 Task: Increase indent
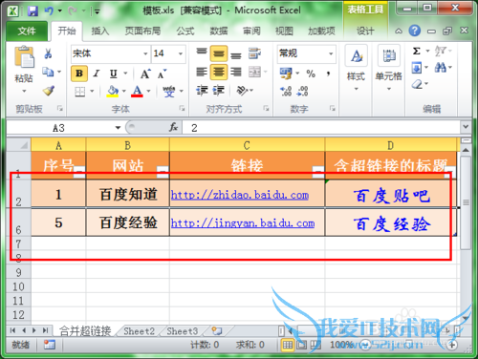218,91
